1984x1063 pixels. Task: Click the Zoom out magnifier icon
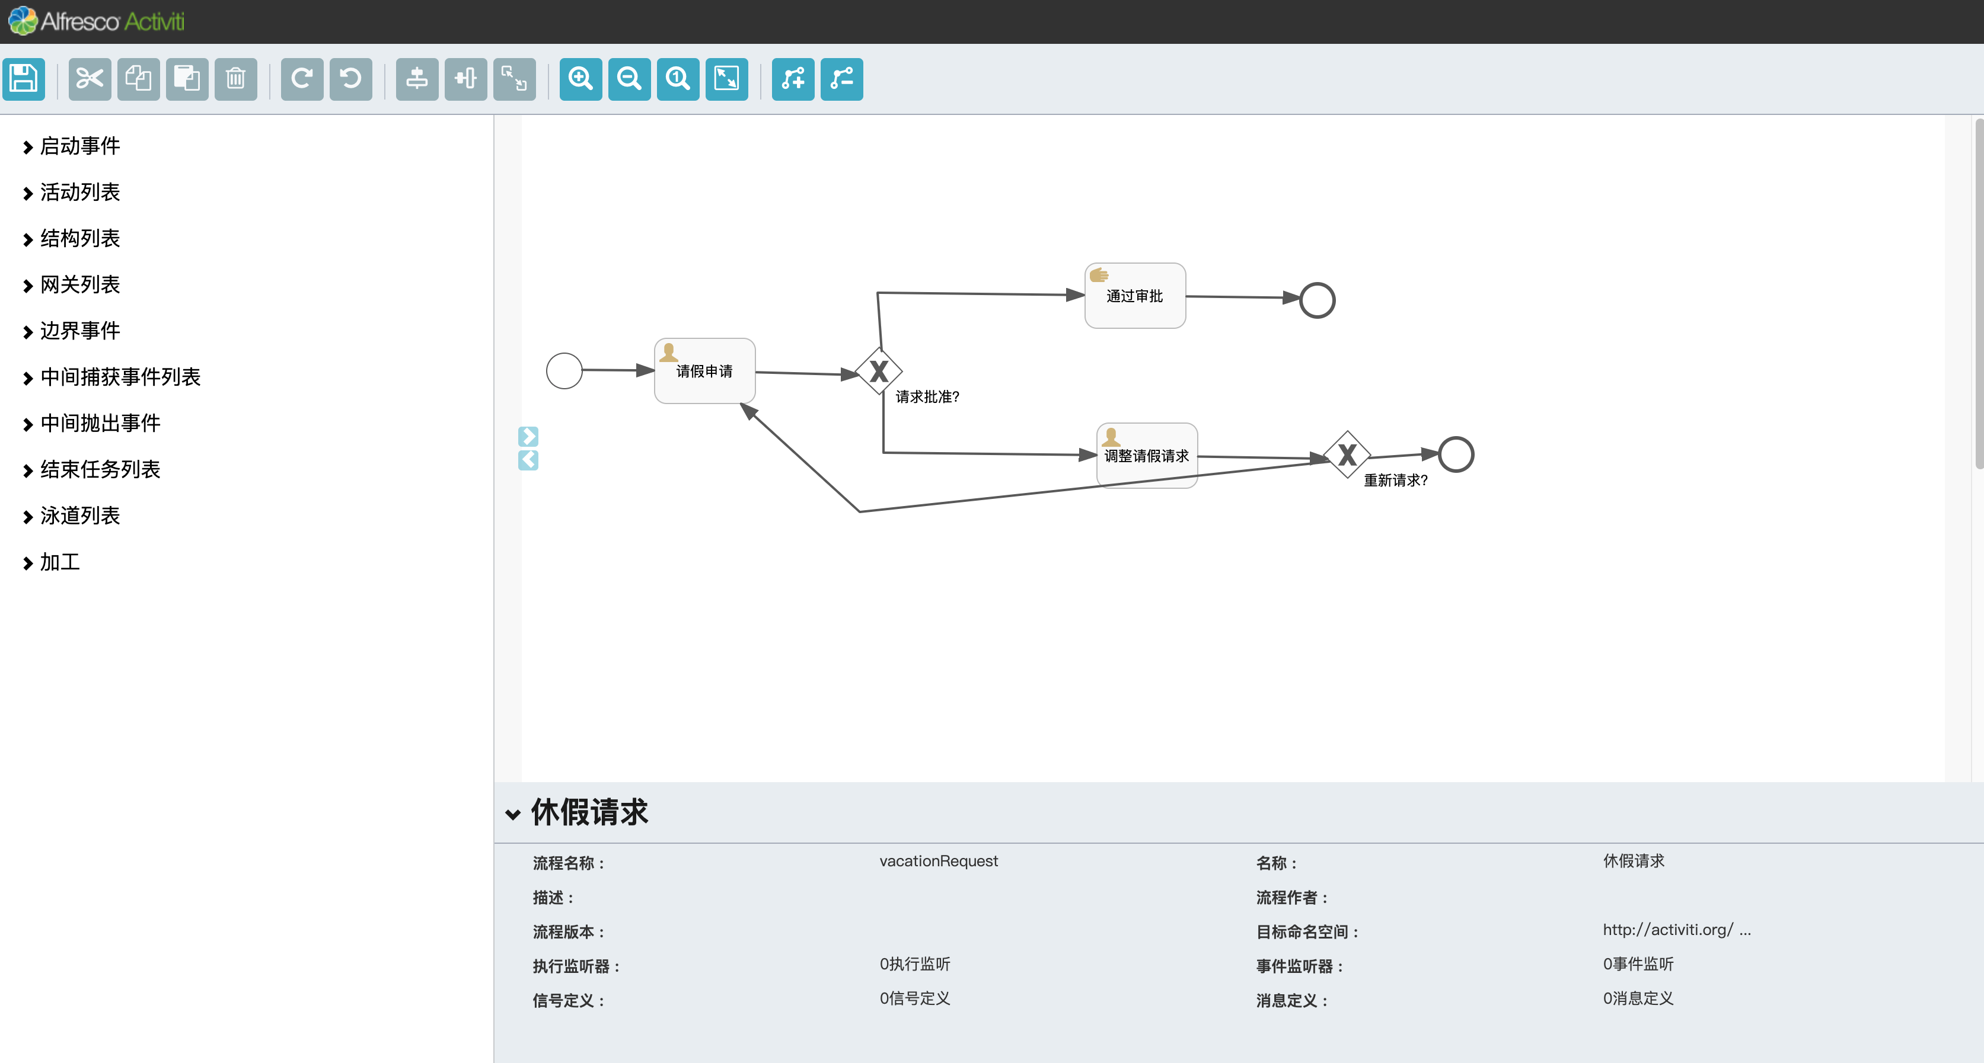point(629,79)
